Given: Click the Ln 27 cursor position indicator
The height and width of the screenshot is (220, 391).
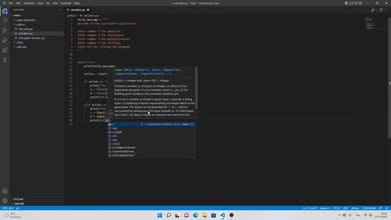Looking at the screenshot, I should click(310, 208).
